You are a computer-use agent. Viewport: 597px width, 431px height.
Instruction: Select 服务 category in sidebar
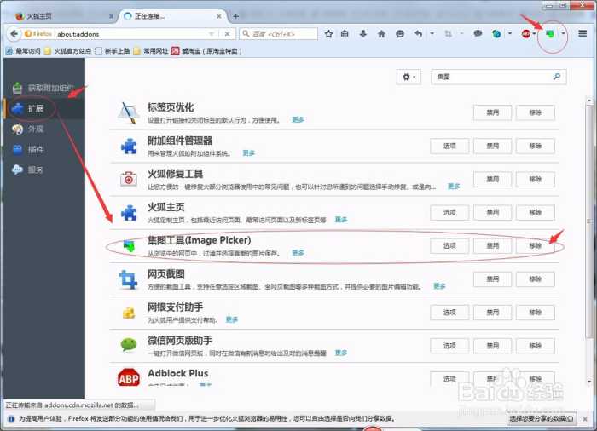click(x=43, y=170)
